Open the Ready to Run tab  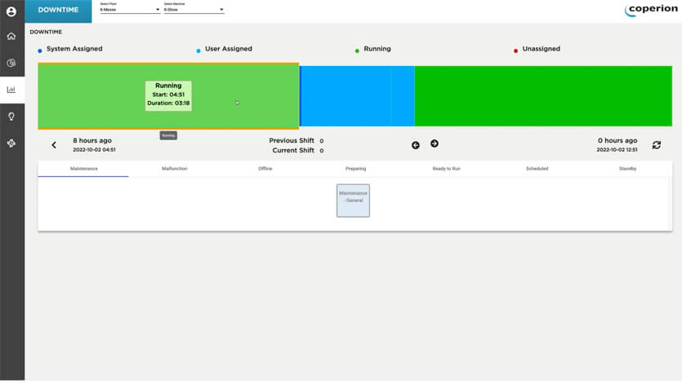[x=446, y=169]
